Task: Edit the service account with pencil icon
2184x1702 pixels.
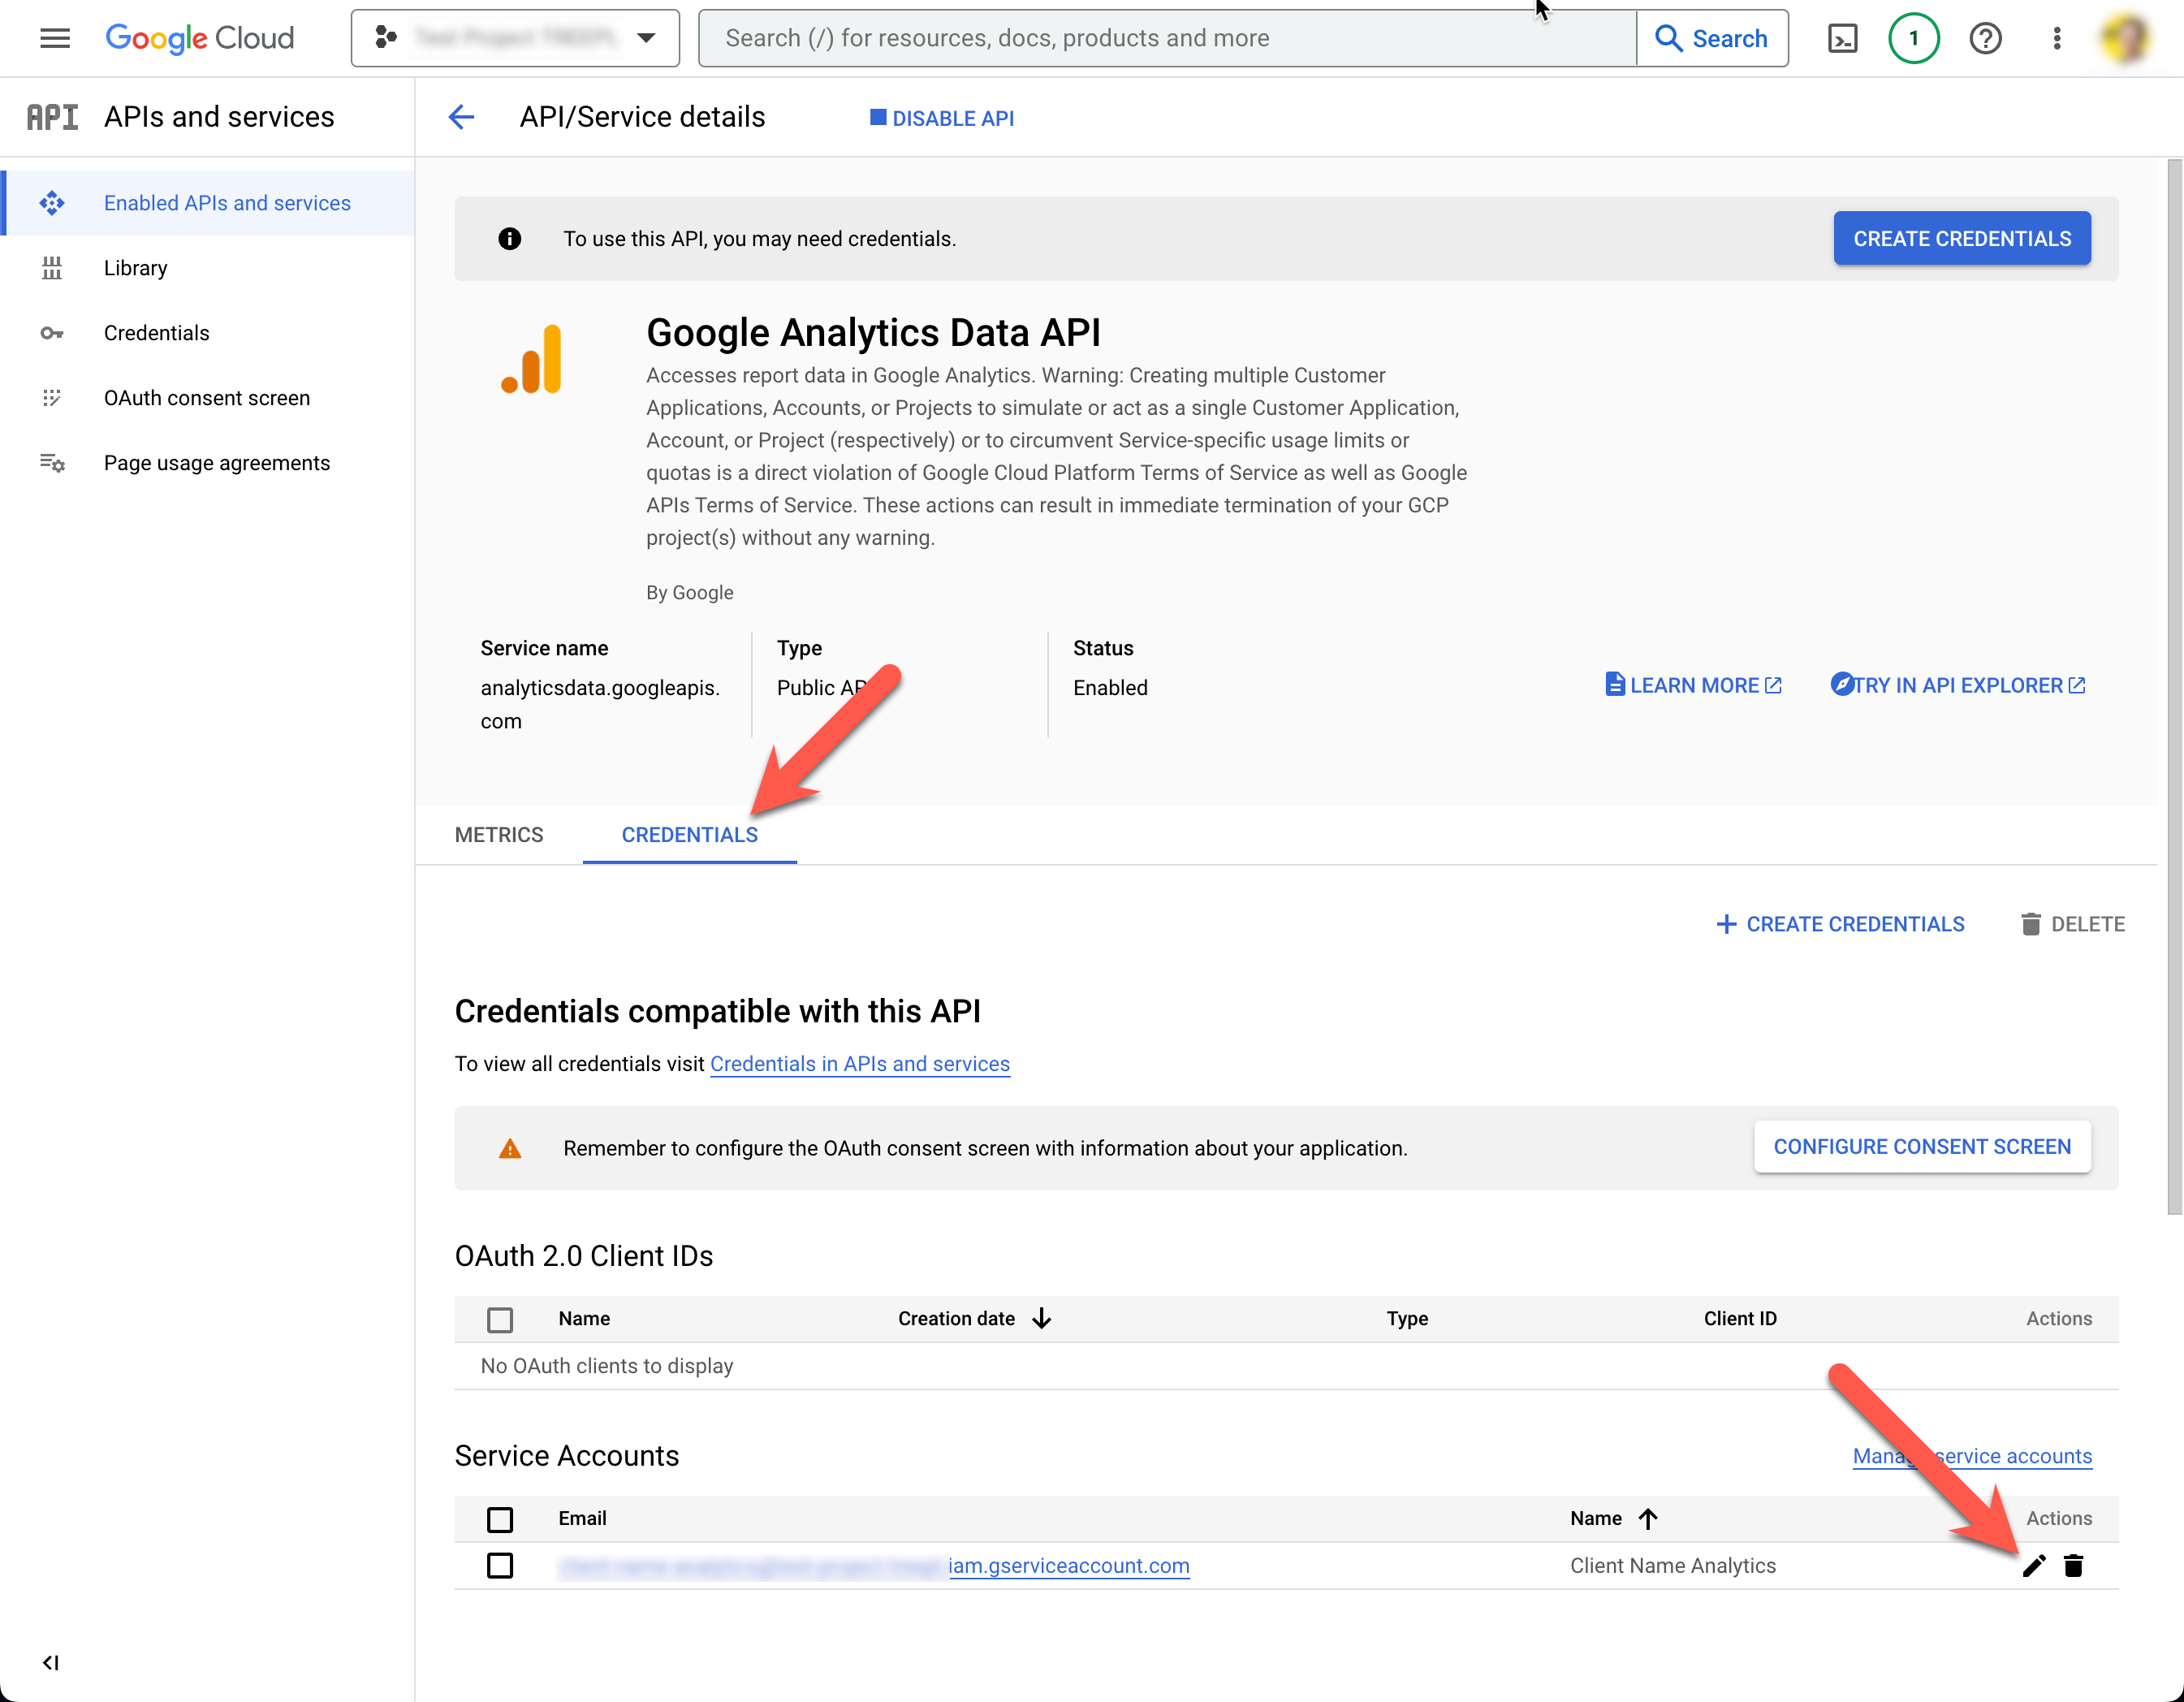Action: point(2034,1566)
